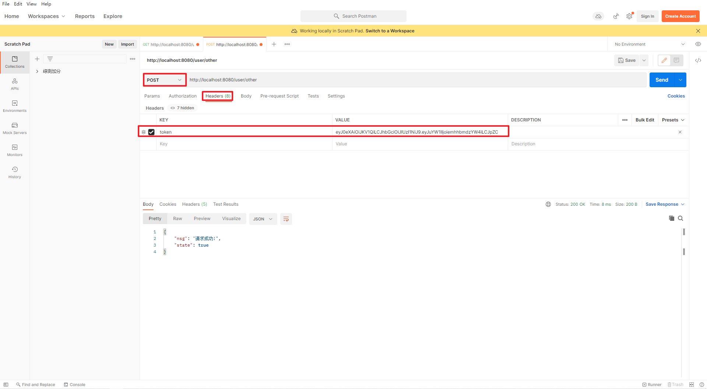The height and width of the screenshot is (389, 707).
Task: Select the GET localhost request tab
Action: pos(171,45)
